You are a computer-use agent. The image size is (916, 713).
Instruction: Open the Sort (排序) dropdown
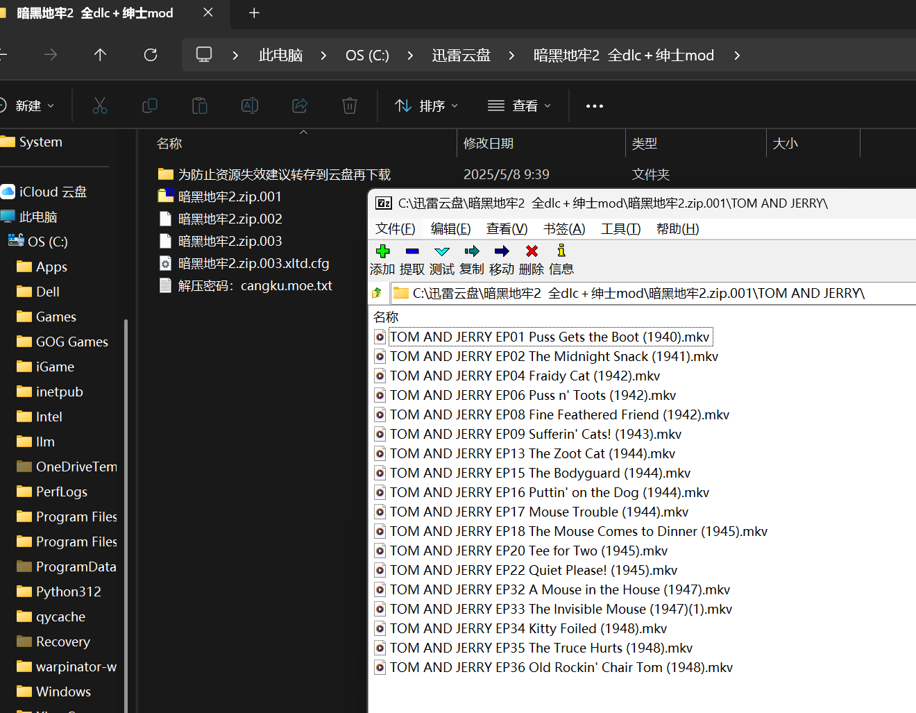[x=426, y=106]
